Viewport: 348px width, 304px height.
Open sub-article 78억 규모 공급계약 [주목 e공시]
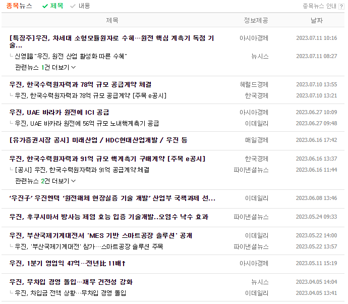(x=91, y=95)
